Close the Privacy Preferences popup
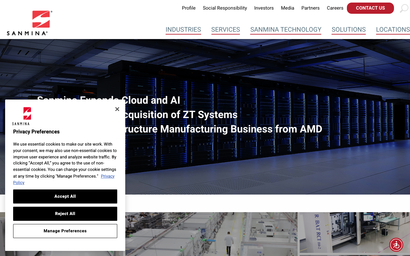This screenshot has height=256, width=410. [117, 109]
